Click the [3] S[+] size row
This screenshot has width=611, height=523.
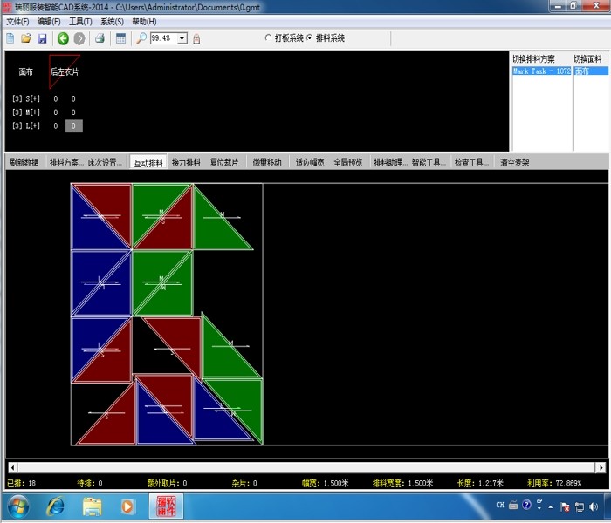coord(26,98)
